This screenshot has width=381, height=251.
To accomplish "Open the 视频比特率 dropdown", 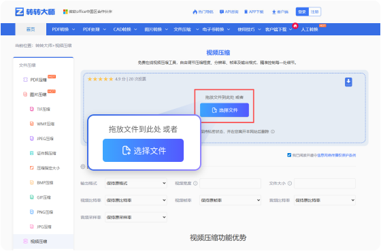I will click(x=136, y=200).
